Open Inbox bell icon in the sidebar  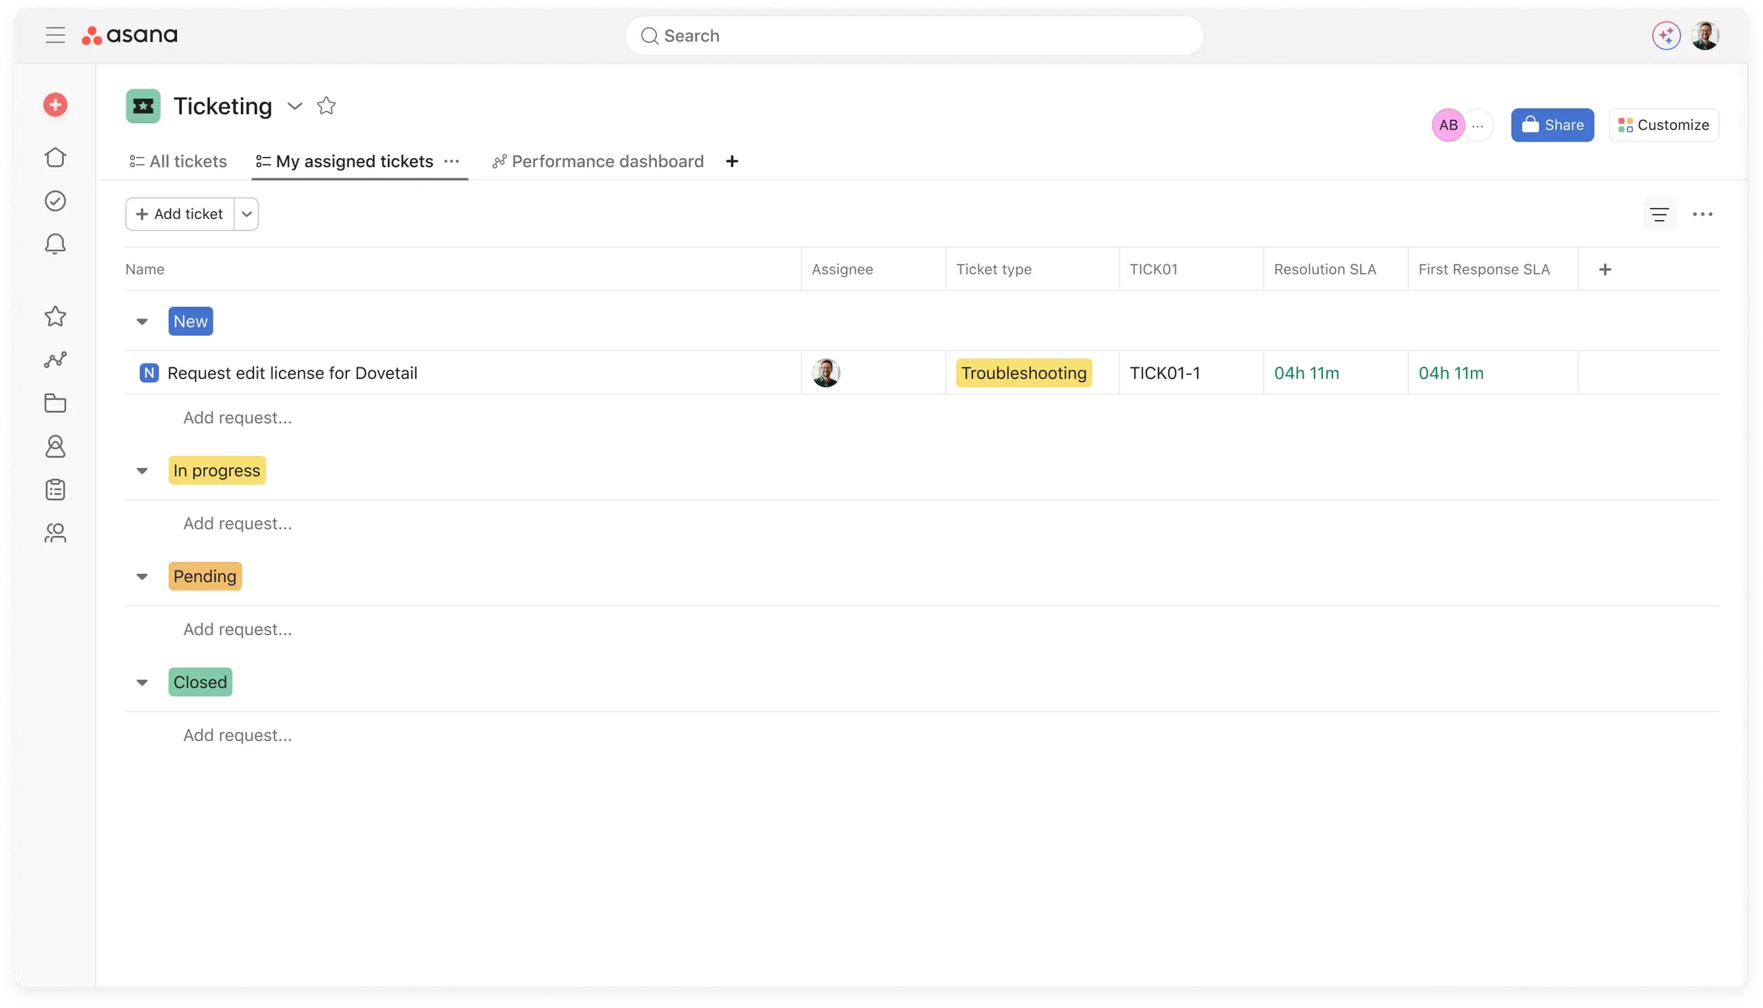(55, 244)
